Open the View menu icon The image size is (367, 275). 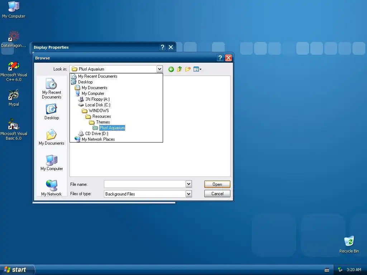[x=197, y=69]
